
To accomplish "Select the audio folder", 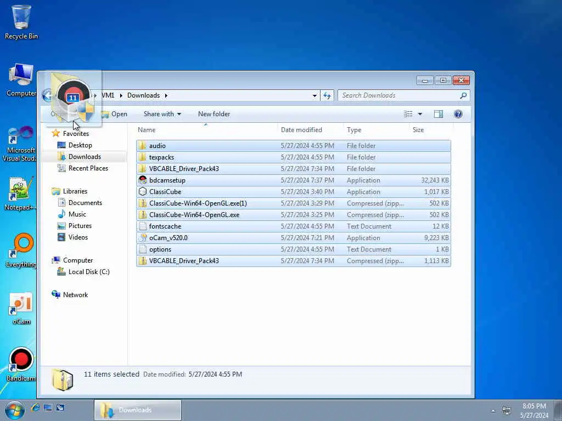I will click(293, 146).
